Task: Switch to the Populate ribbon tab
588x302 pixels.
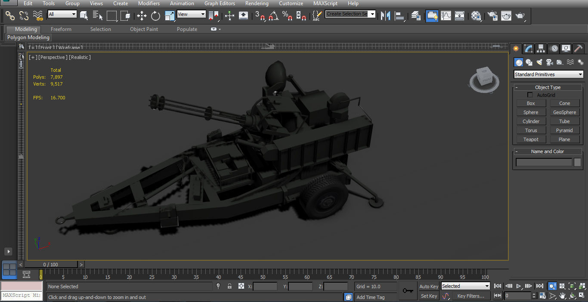Action: (x=187, y=29)
